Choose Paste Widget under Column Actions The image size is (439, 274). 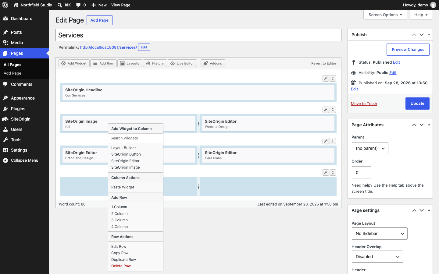click(136, 187)
